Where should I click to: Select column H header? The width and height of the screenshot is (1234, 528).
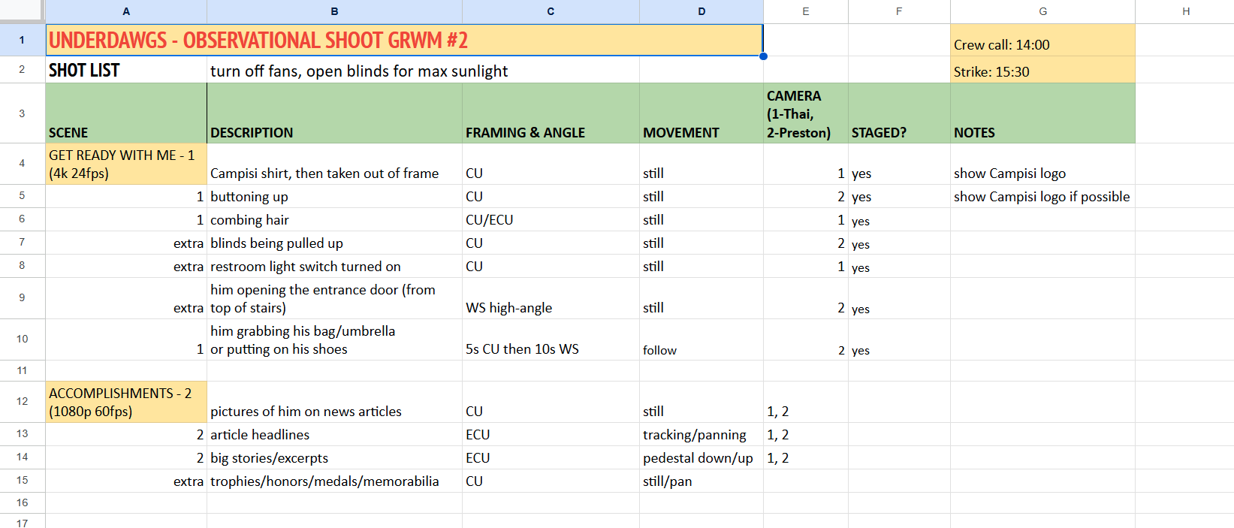pyautogui.click(x=1185, y=11)
